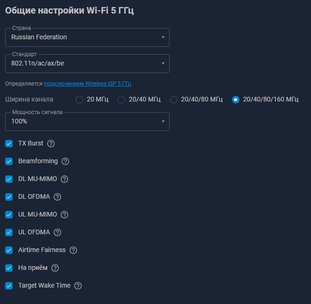
Task: Uncheck the Beamforming option
Action: (9, 161)
